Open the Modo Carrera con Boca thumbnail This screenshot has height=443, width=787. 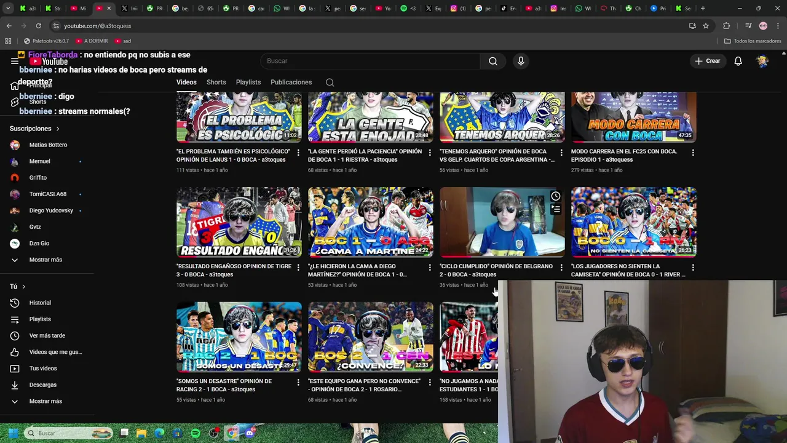click(634, 117)
